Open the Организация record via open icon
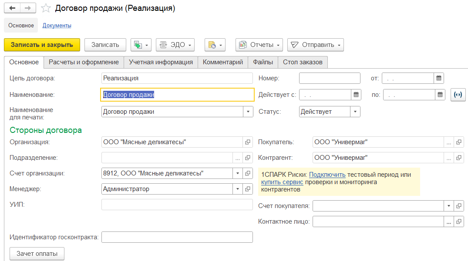468x261 pixels. [x=248, y=142]
